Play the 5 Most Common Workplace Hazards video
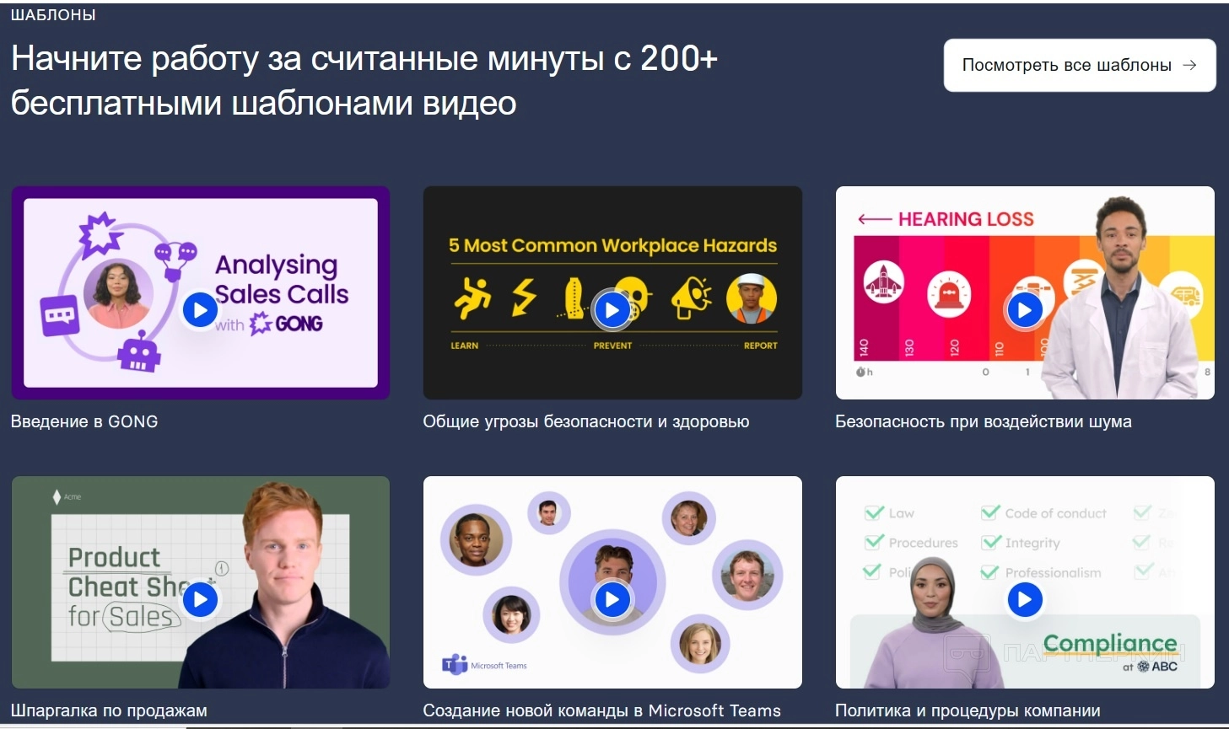Image resolution: width=1229 pixels, height=729 pixels. 612,310
